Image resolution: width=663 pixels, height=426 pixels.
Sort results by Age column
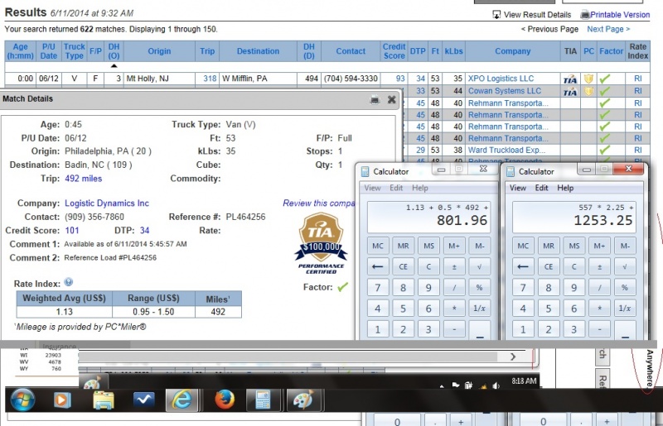(x=20, y=51)
